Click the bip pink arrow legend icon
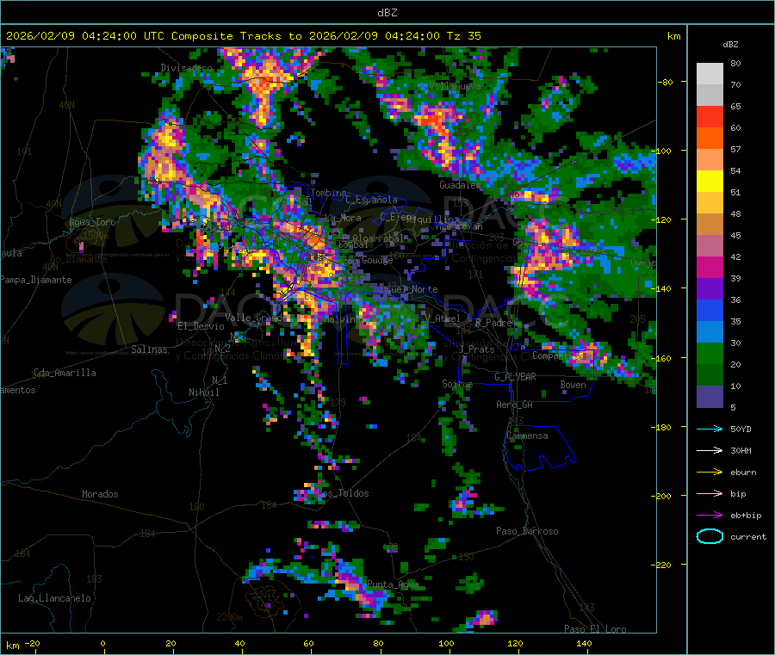Viewport: 775px width, 655px height. click(x=710, y=493)
